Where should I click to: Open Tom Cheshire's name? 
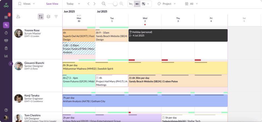33,115
